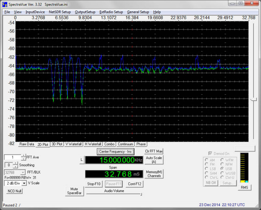Image resolution: width=261 pixels, height=210 pixels.
Task: Toggle the NB Off button
Action: tap(211, 183)
